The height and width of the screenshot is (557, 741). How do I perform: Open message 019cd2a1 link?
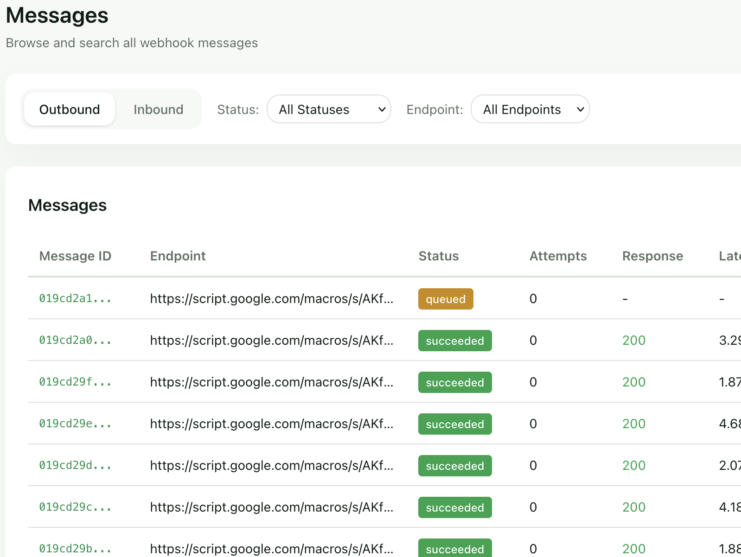75,298
